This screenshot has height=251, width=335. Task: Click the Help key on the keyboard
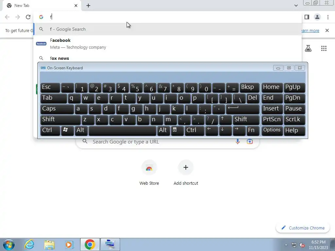point(294,131)
